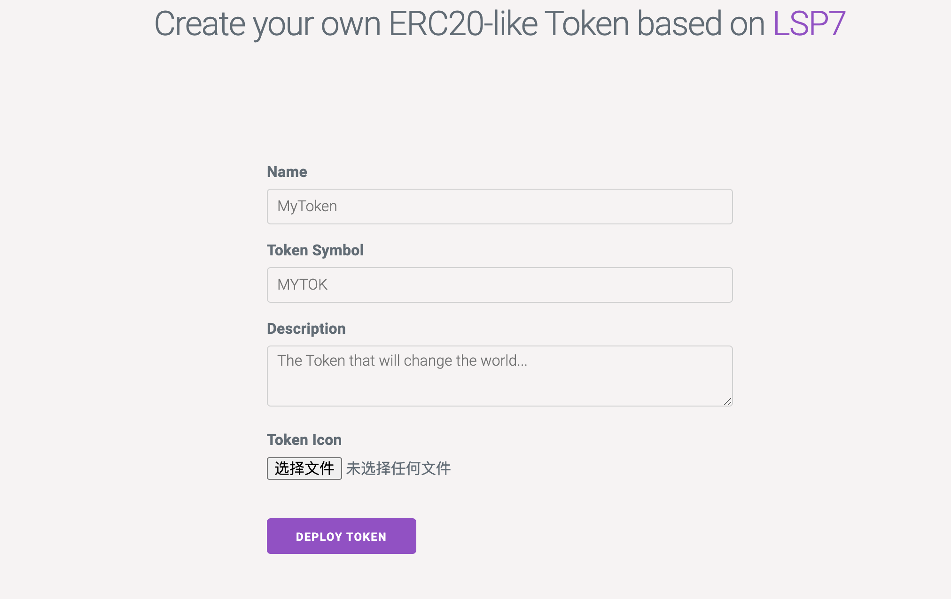Click the Name input field
This screenshot has height=599, width=951.
click(499, 207)
